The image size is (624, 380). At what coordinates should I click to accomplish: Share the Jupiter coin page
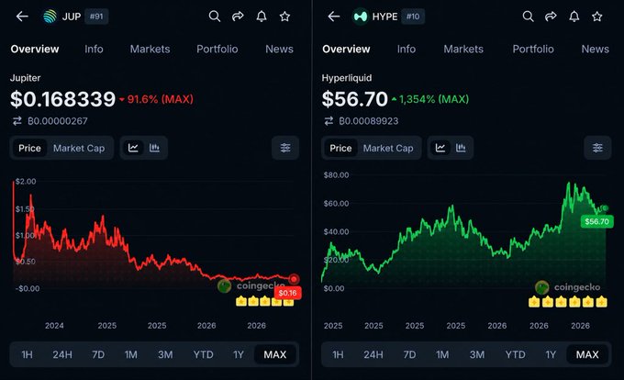[x=238, y=17]
